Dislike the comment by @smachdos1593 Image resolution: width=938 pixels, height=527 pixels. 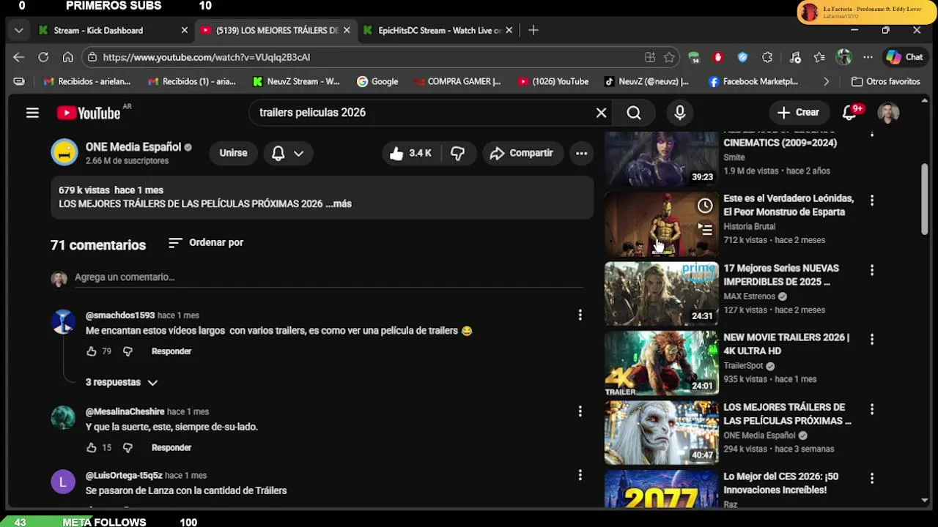pos(128,351)
